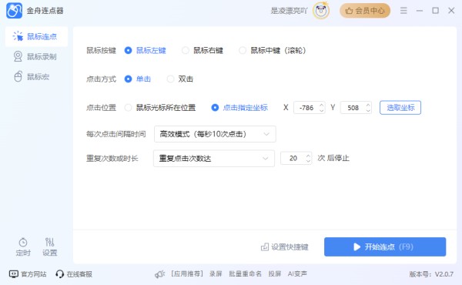Open the 批量重命名 recommended app link
Viewport: 462px width, 285px height.
click(245, 274)
